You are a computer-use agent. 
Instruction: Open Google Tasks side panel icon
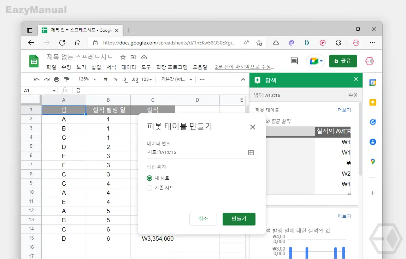click(x=372, y=122)
